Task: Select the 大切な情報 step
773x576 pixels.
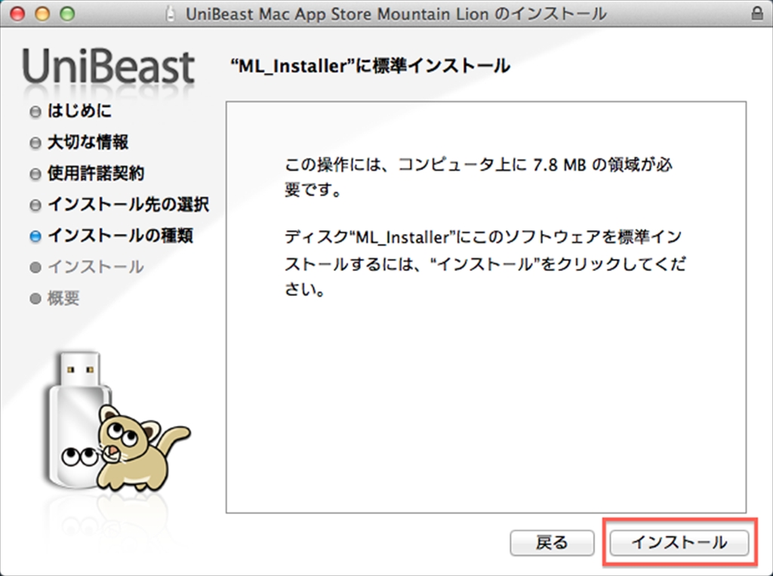Action: pyautogui.click(x=88, y=142)
